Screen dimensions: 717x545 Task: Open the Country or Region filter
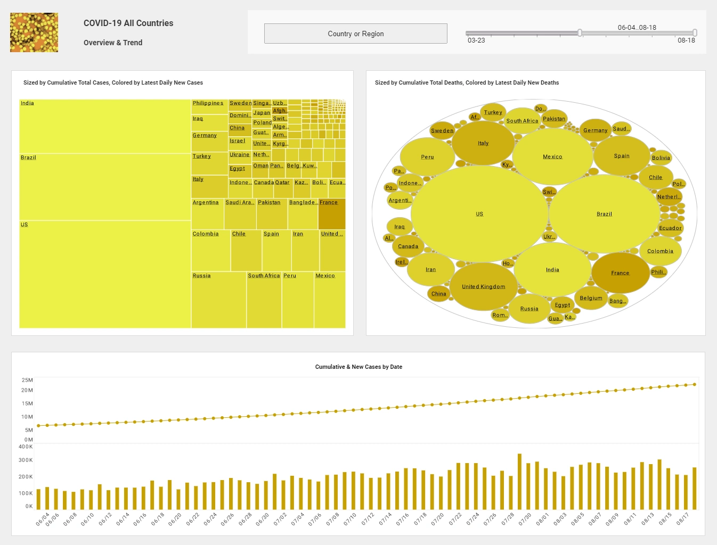click(355, 33)
